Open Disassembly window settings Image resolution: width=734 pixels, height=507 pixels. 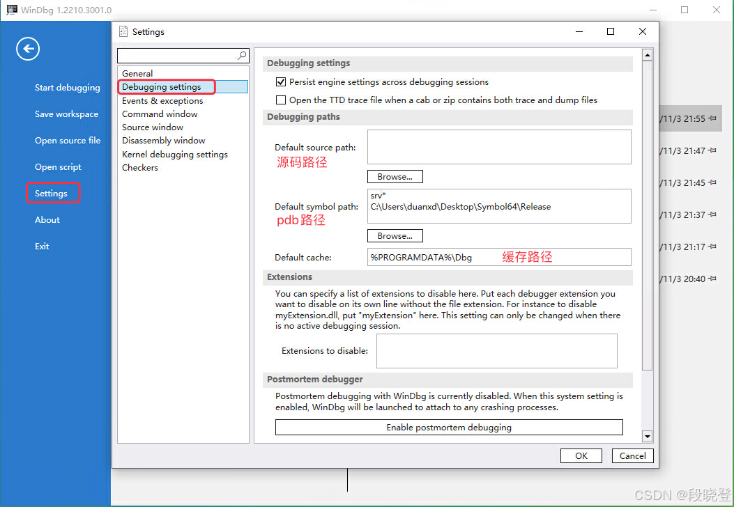click(183, 140)
